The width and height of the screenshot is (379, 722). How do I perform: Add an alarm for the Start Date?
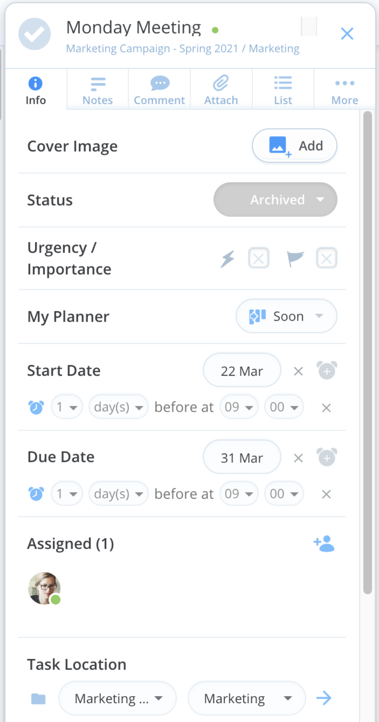[326, 370]
